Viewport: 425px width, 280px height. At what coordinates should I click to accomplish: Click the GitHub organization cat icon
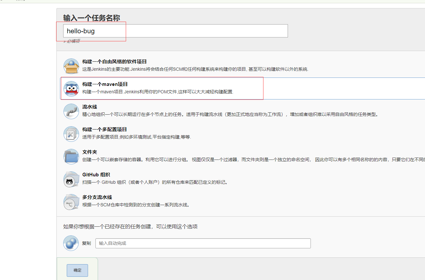tap(71, 179)
